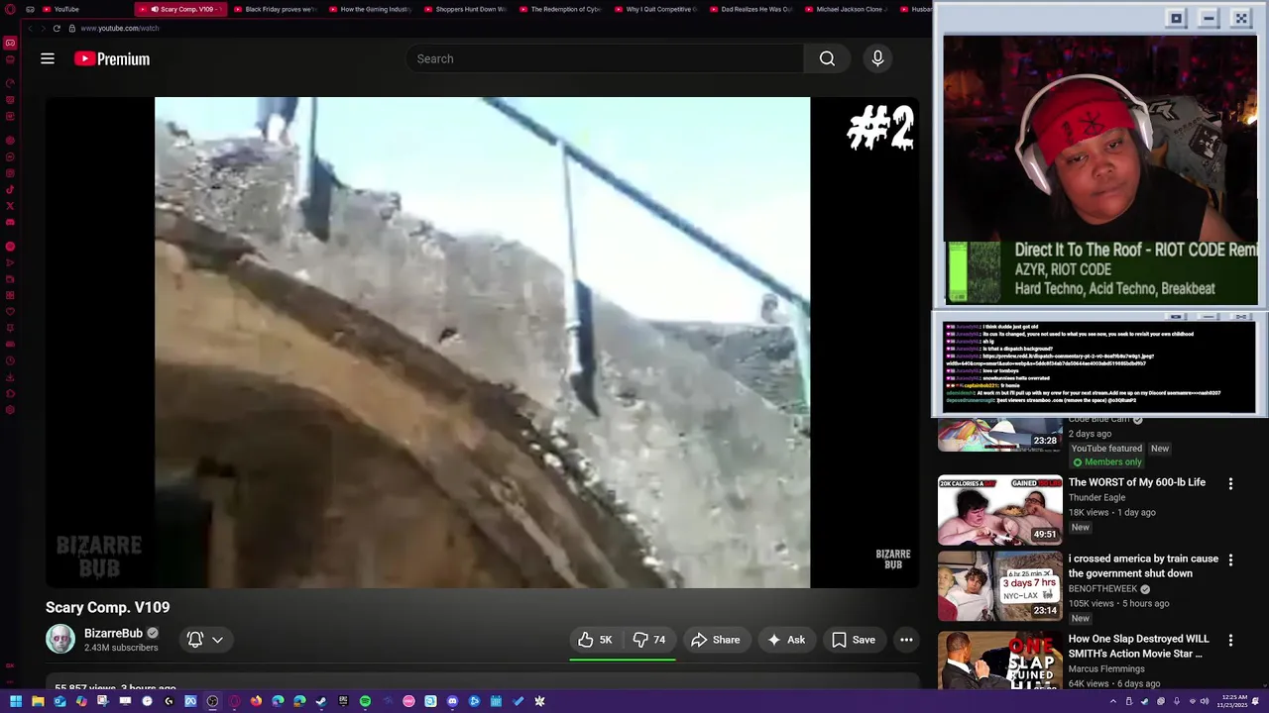This screenshot has height=713, width=1269.
Task: Open Epic Games Launcher from taskbar
Action: [343, 701]
